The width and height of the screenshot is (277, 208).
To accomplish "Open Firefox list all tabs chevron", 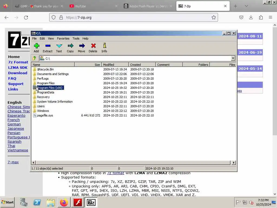I will (246, 6).
